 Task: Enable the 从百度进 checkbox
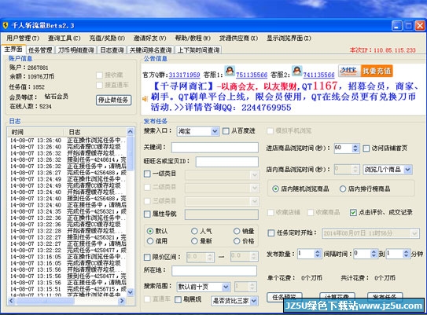(226, 131)
